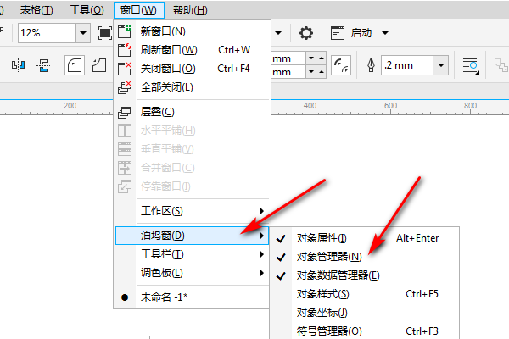
Task: Click the Refresh Window (刷新窗口) icon
Action: point(125,50)
